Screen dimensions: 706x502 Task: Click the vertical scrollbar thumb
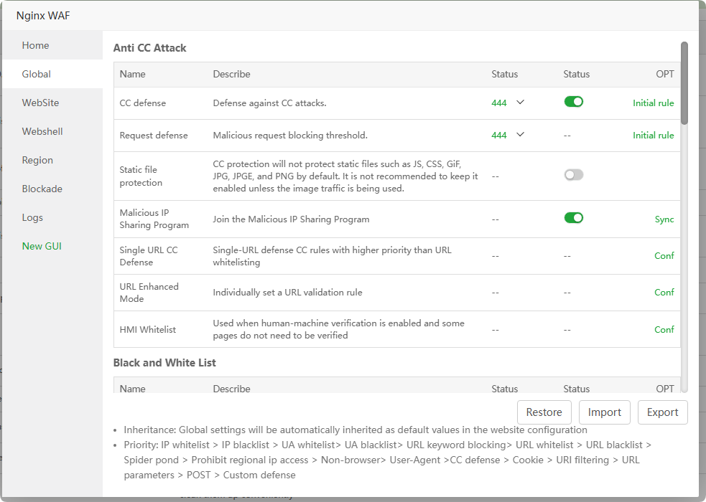(684, 82)
